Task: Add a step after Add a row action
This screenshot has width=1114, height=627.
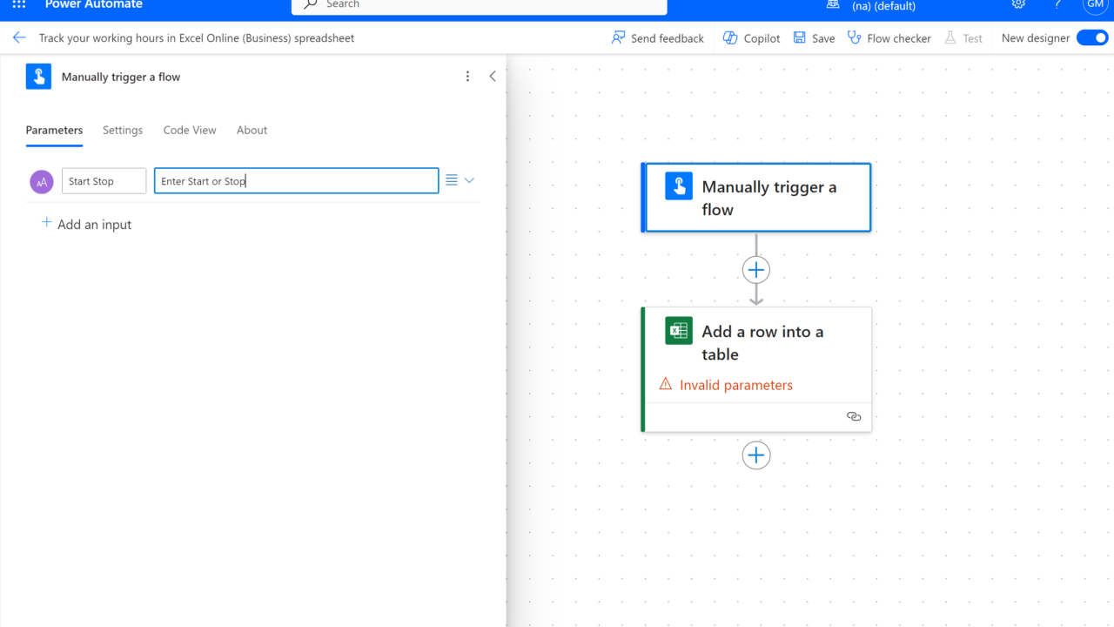Action: pyautogui.click(x=756, y=455)
